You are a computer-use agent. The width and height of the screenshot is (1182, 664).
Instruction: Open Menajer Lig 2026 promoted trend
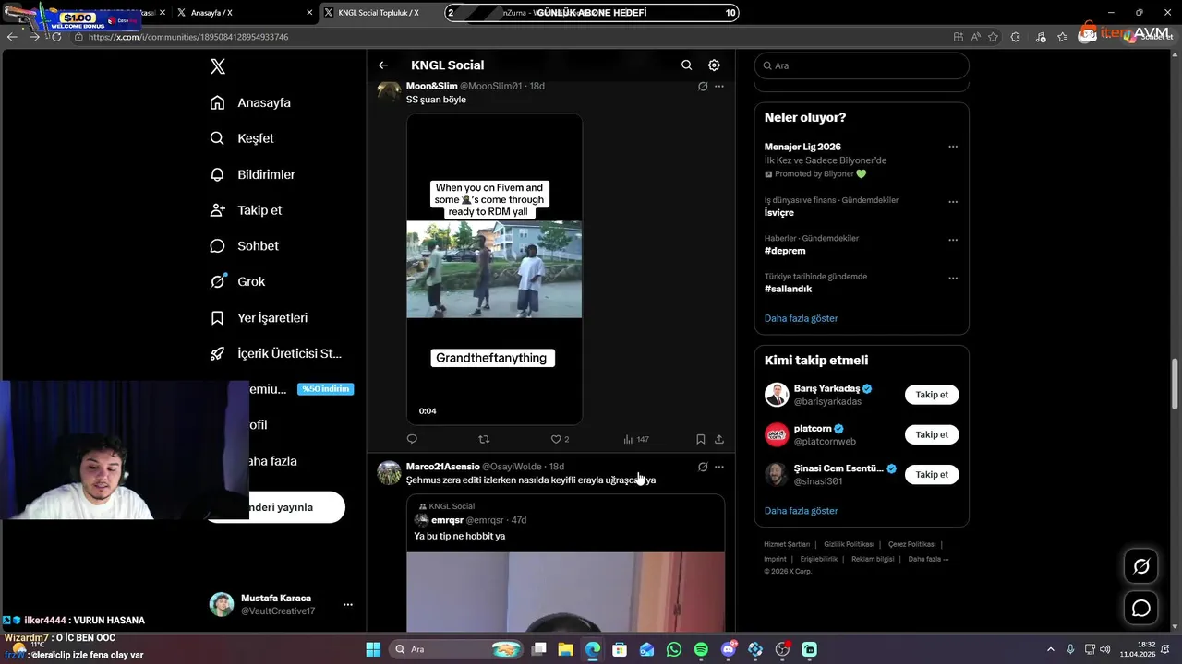coord(802,147)
